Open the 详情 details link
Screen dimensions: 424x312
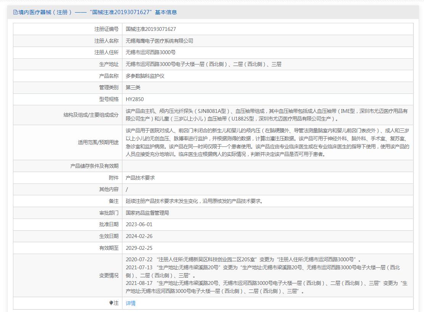pyautogui.click(x=130, y=303)
